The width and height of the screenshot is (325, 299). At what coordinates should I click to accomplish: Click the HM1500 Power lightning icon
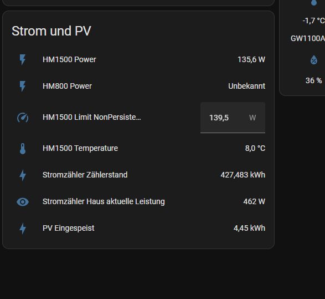[23, 60]
